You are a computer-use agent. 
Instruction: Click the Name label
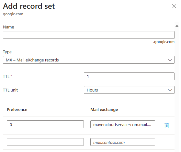click(8, 27)
